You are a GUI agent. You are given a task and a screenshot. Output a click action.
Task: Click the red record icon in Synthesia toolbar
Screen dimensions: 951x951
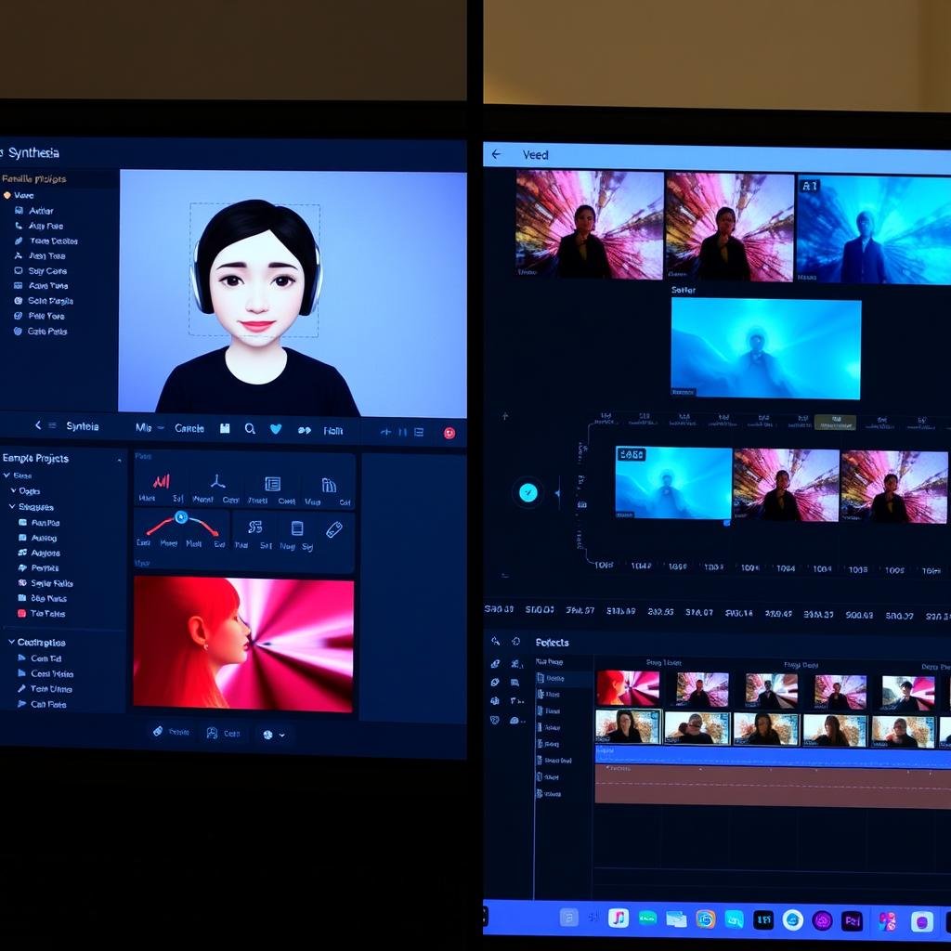(449, 433)
